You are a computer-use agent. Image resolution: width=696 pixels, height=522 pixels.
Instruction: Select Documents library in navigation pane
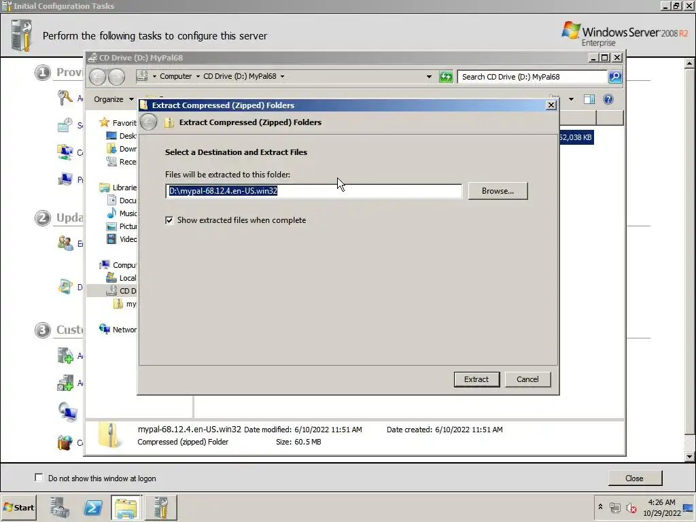[x=122, y=201]
